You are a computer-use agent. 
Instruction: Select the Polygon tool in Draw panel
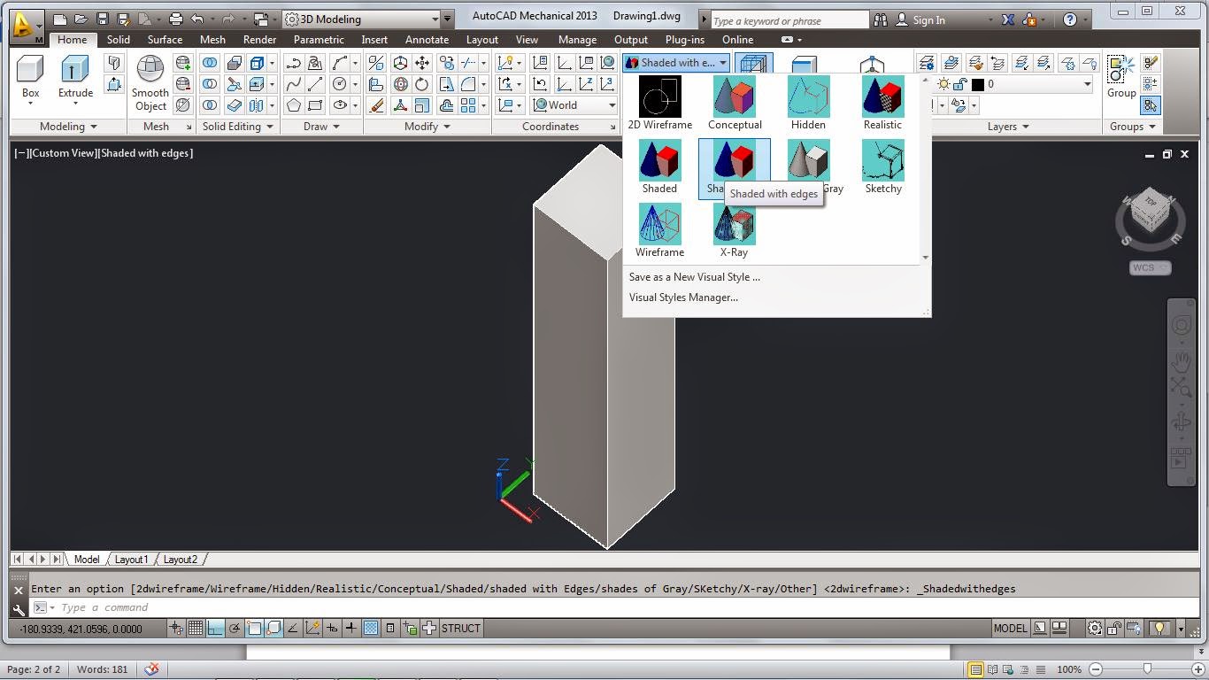click(293, 104)
